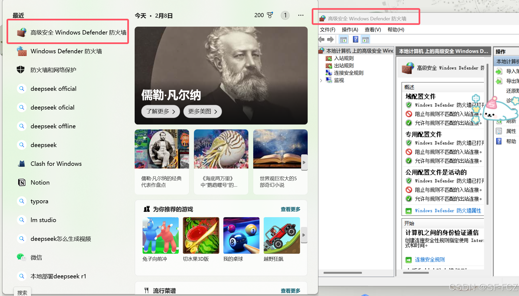Click horizontal scrollbar under firewall tree pane
This screenshot has width=519, height=296.
[342, 273]
